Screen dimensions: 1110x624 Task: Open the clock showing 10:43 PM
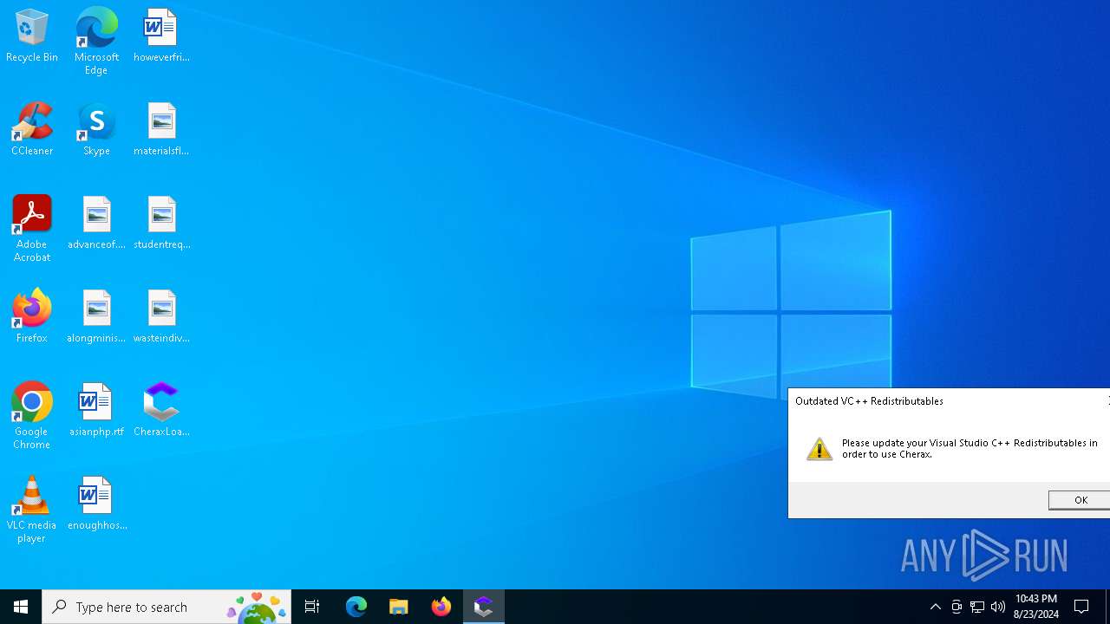(x=1036, y=607)
